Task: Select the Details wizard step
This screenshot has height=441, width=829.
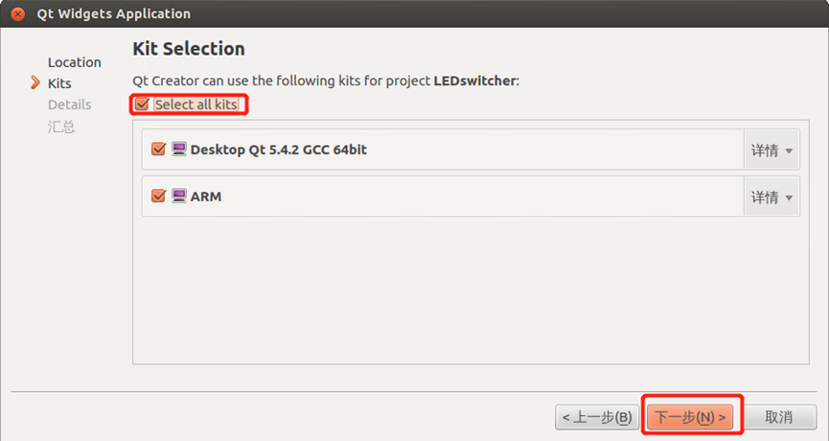Action: [69, 104]
